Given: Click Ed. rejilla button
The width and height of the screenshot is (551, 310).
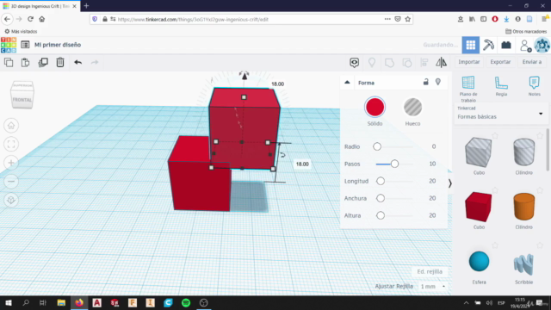Looking at the screenshot, I should pyautogui.click(x=430, y=271).
